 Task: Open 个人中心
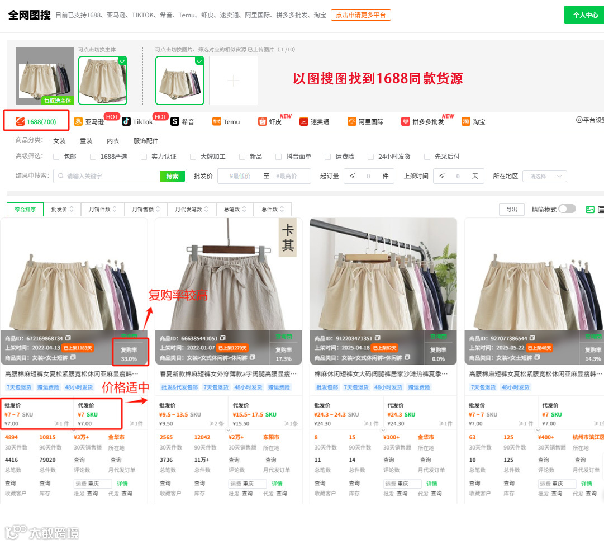[585, 15]
